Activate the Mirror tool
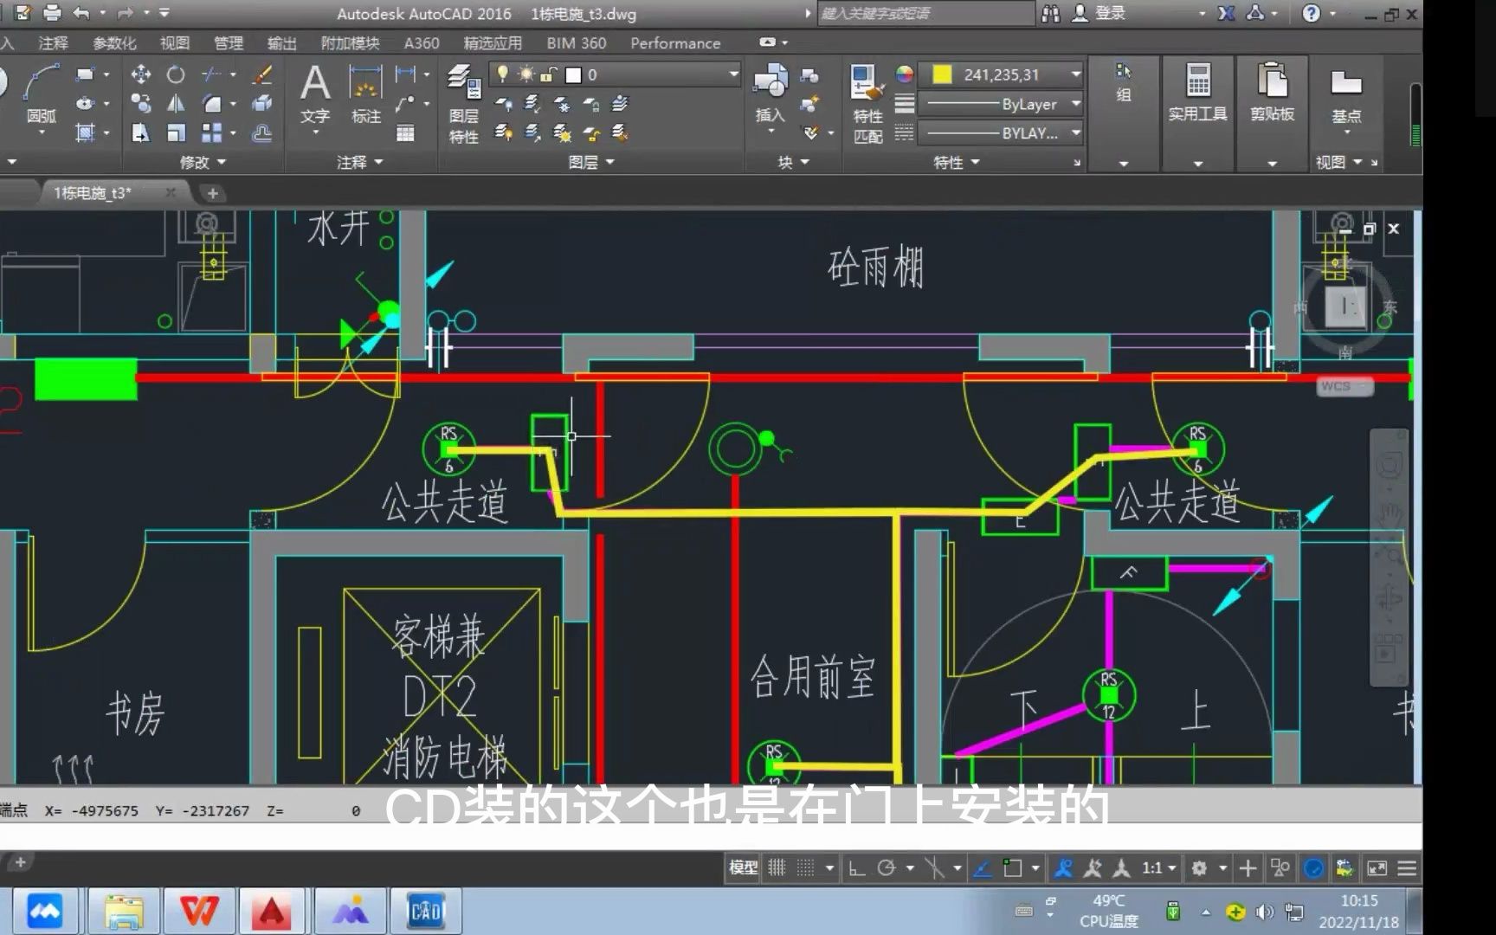The image size is (1496, 935). [x=176, y=104]
